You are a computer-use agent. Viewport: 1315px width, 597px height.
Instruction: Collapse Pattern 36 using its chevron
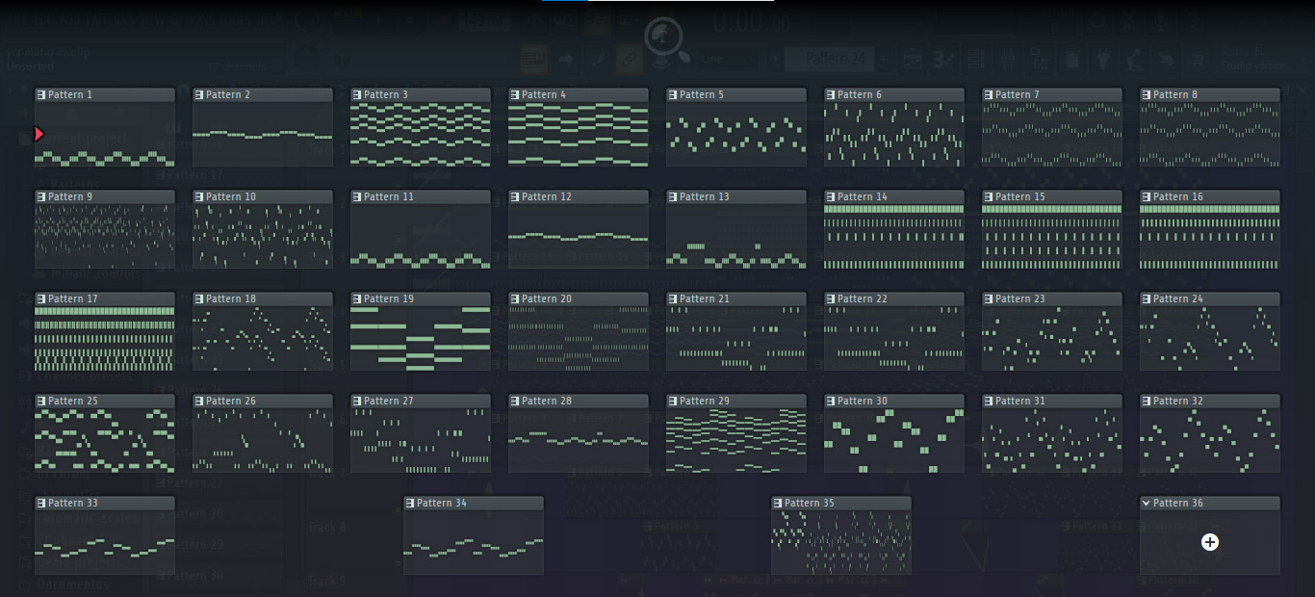coord(1146,503)
